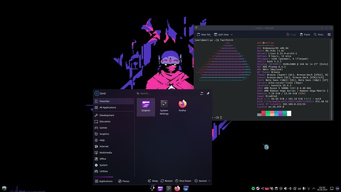
Task: Switch to the Applications tab
Action: pos(104,181)
